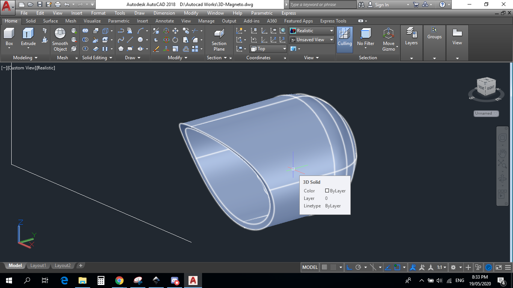This screenshot has height=288, width=513.
Task: Toggle Object Snap Tracking in status bar
Action: coord(388,267)
